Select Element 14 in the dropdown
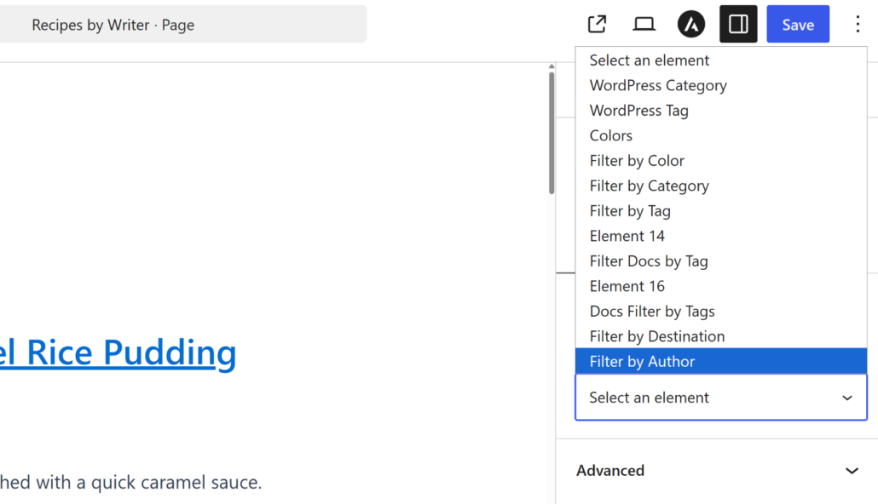This screenshot has width=878, height=504. coord(720,236)
